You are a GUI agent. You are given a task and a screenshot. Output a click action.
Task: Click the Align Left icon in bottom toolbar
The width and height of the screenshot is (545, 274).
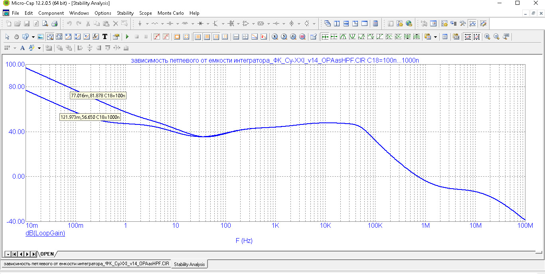click(x=80, y=48)
